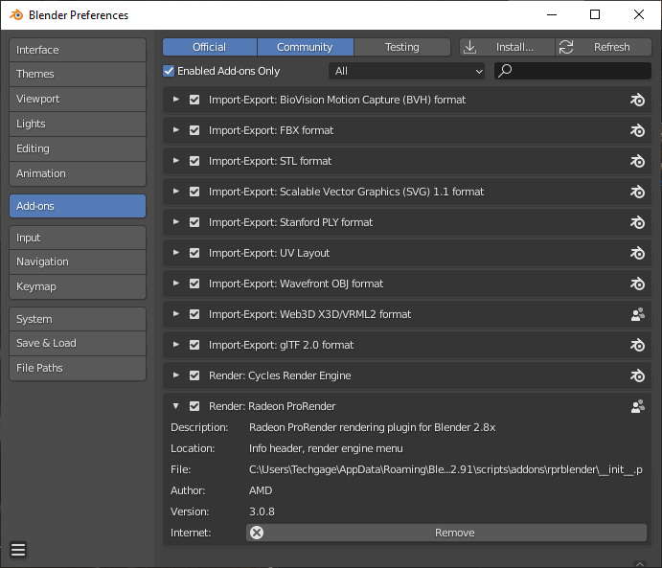Viewport: 662px width, 568px height.
Task: Go to the Viewport preferences
Action: pos(78,99)
